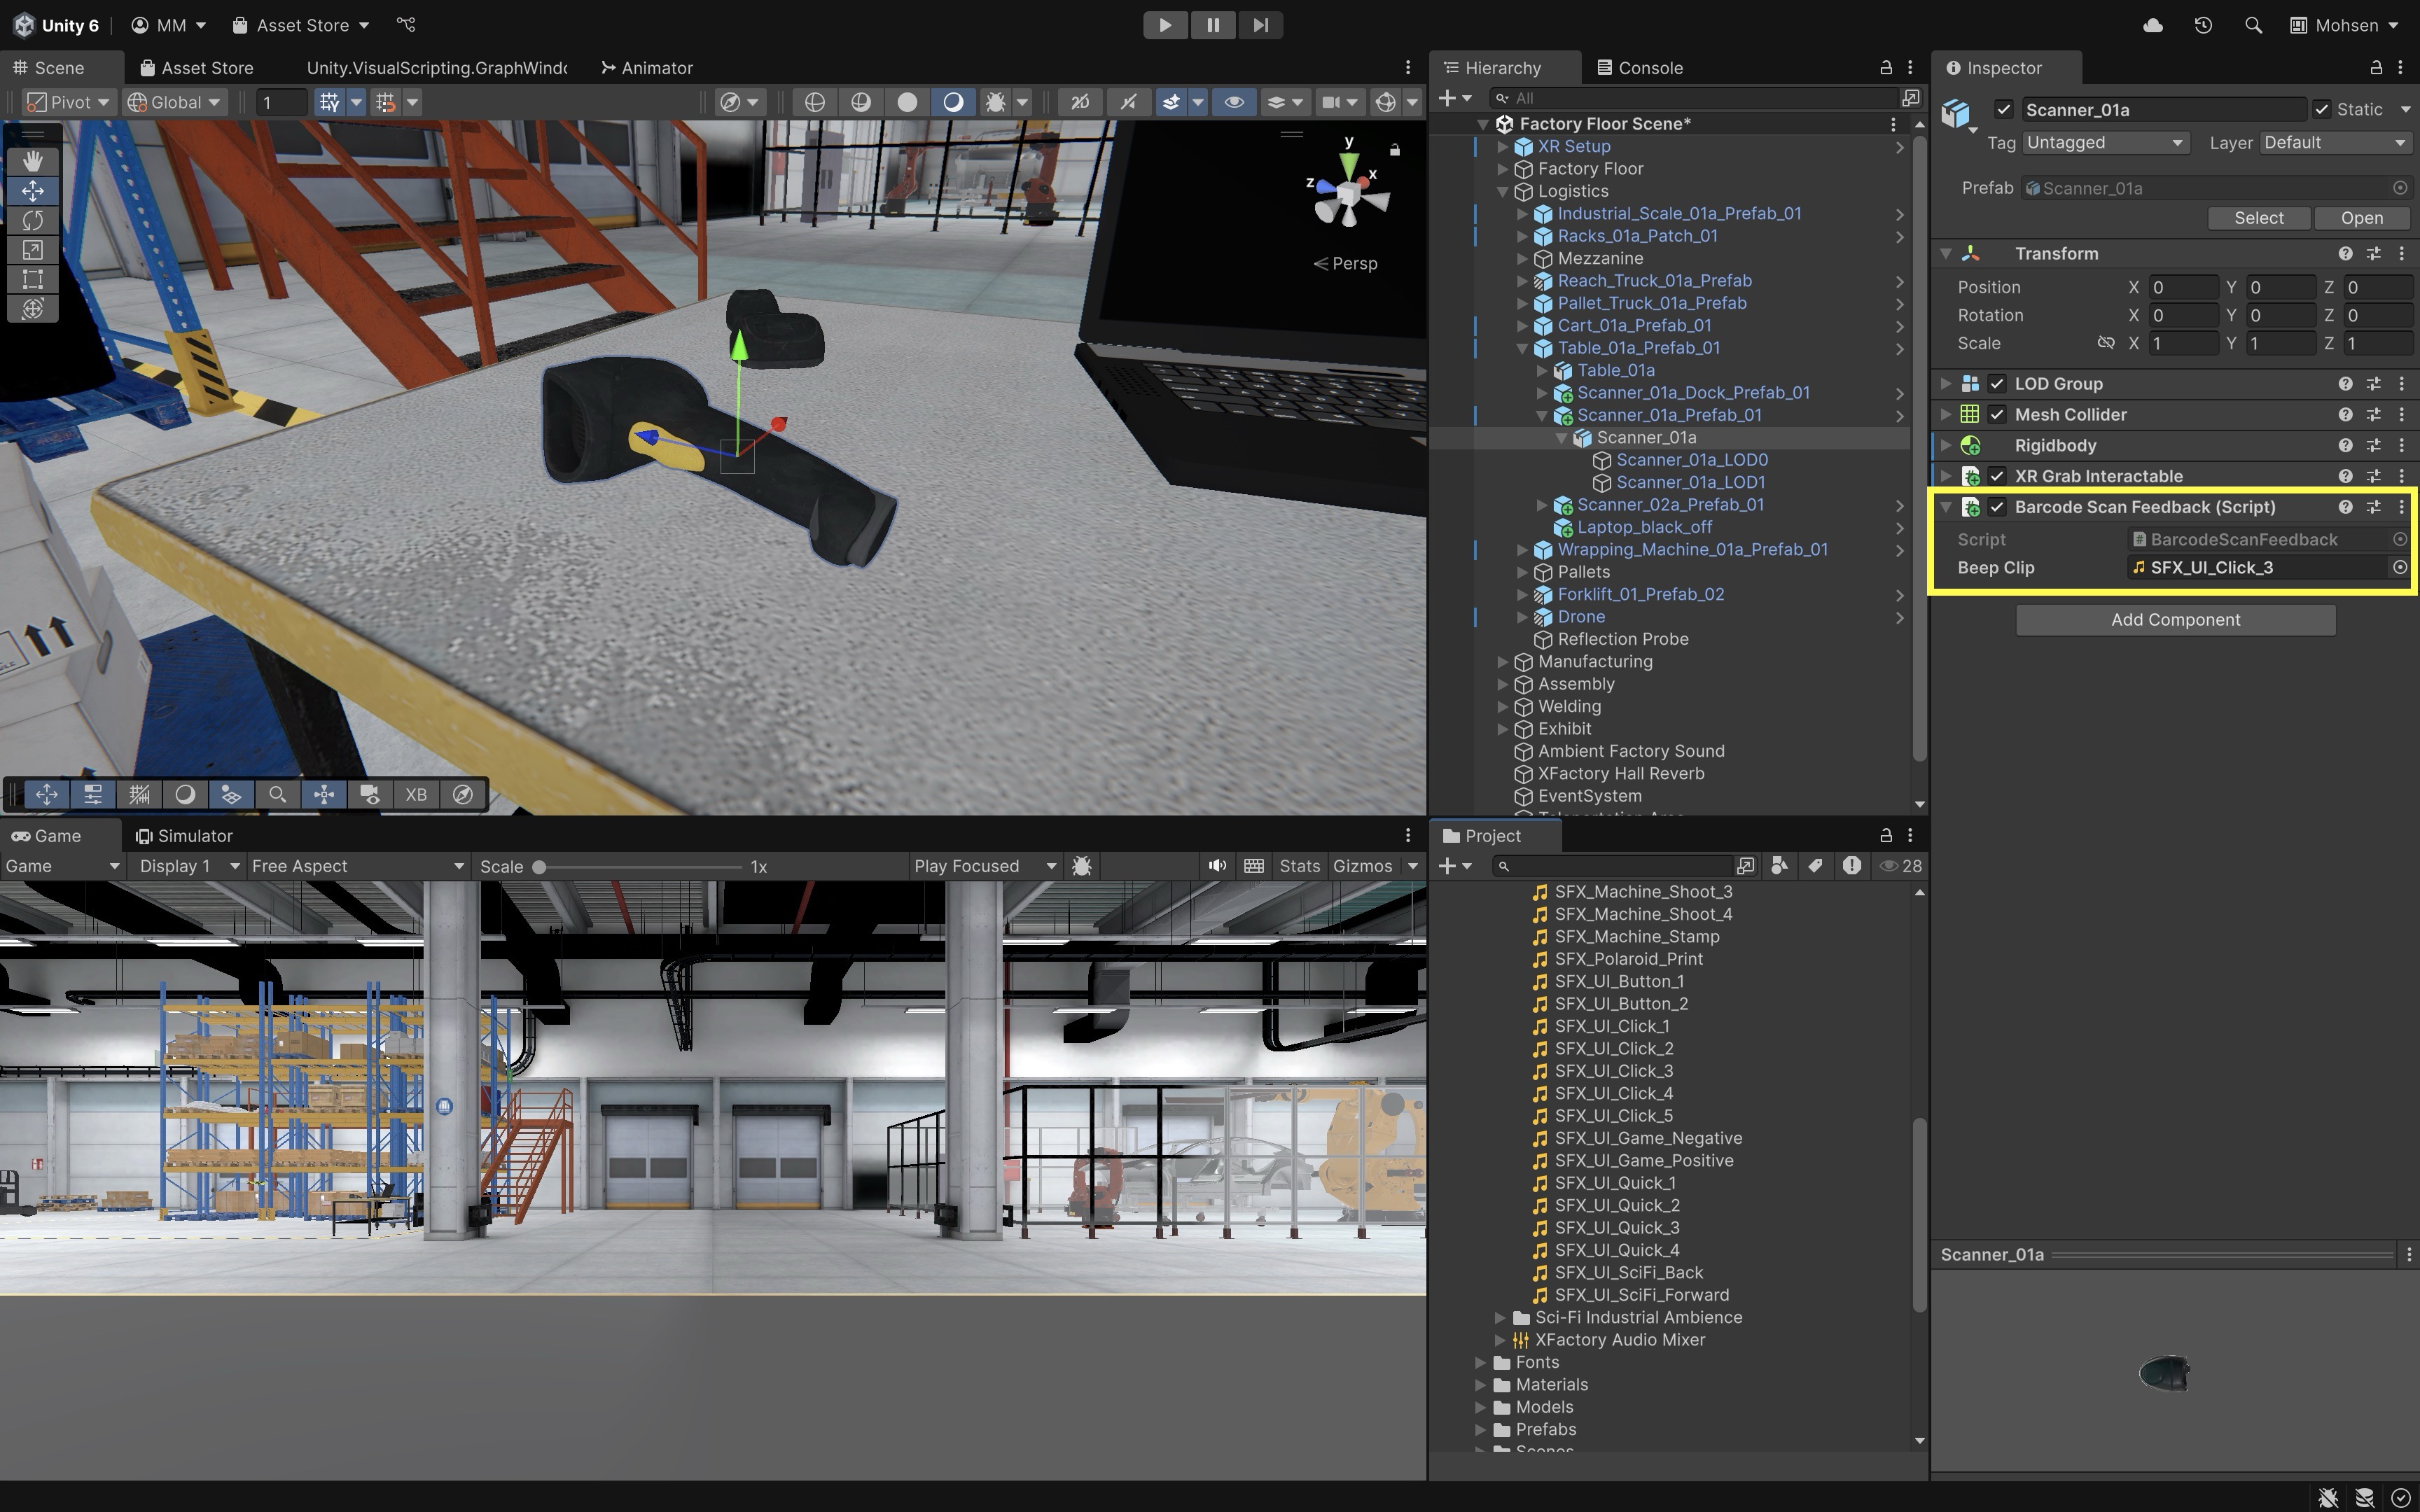Select the Rect tool

click(32, 279)
